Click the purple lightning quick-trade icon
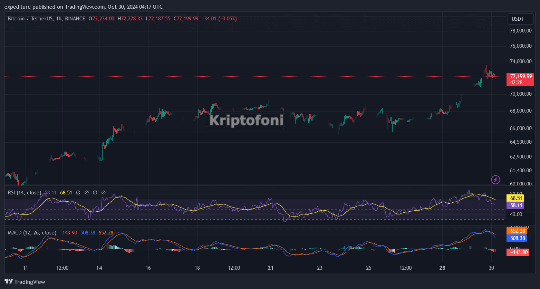 pos(495,180)
